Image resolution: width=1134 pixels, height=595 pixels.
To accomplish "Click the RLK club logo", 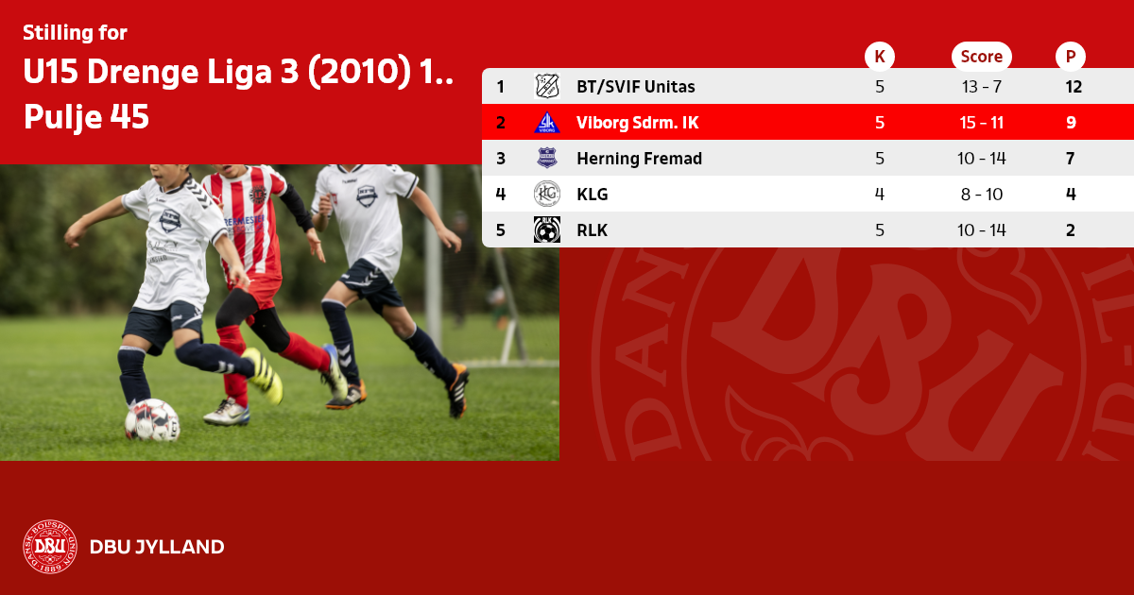I will [547, 229].
